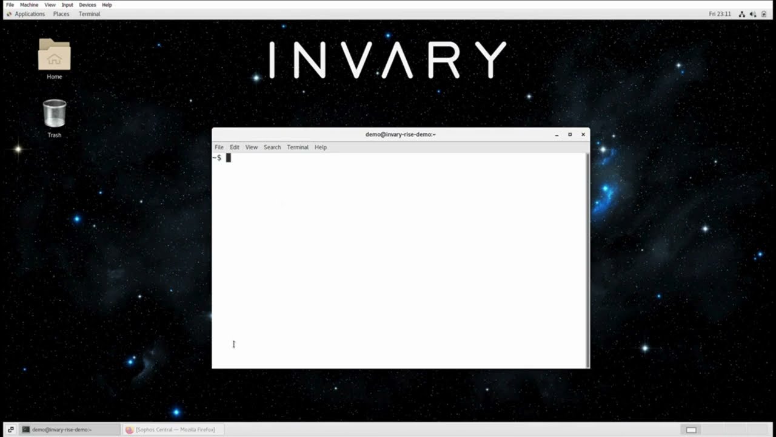Open the terminal Search menu

tap(272, 147)
